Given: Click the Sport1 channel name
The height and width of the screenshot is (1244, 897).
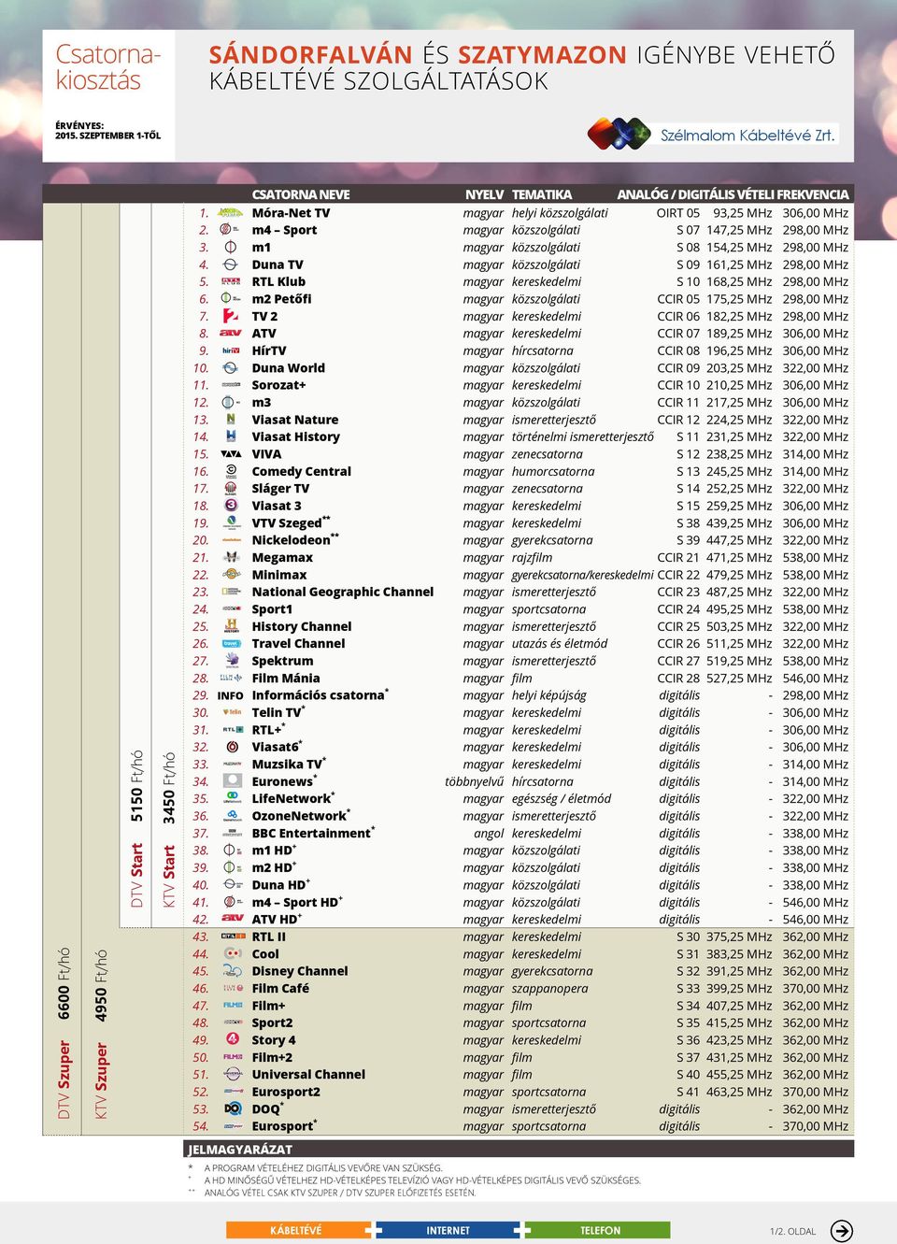Looking at the screenshot, I should 272,609.
